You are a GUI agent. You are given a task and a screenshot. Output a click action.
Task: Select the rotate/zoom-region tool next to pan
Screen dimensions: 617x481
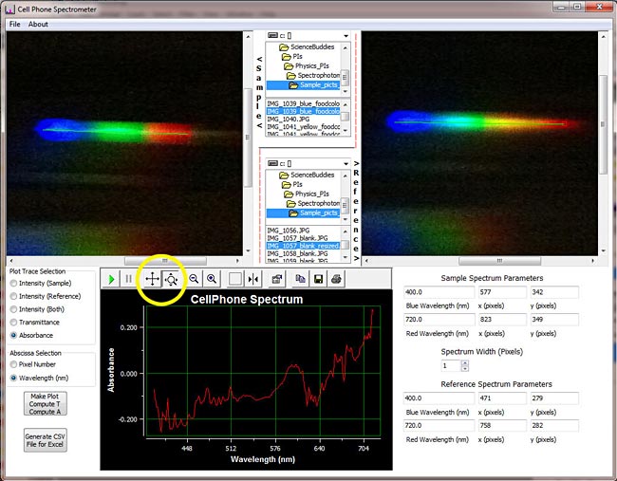click(171, 279)
